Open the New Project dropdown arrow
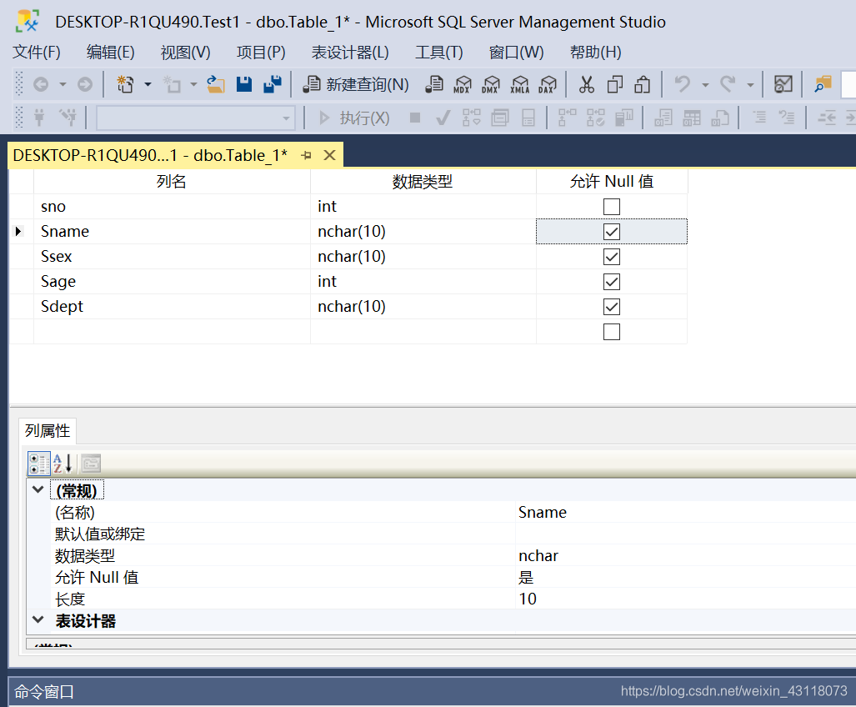This screenshot has height=707, width=856. click(148, 84)
